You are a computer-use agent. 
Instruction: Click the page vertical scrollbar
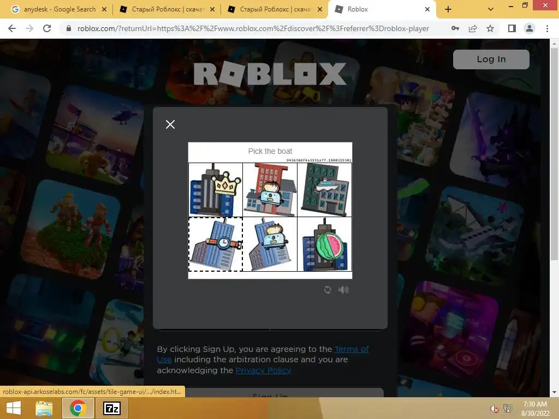point(554,153)
